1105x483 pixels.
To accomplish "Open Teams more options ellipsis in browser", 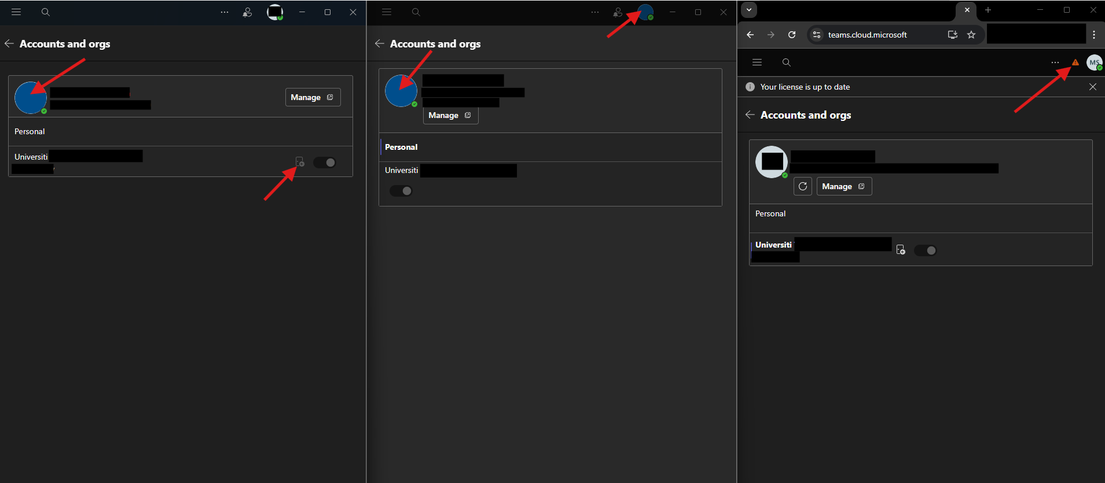I will click(x=1055, y=62).
